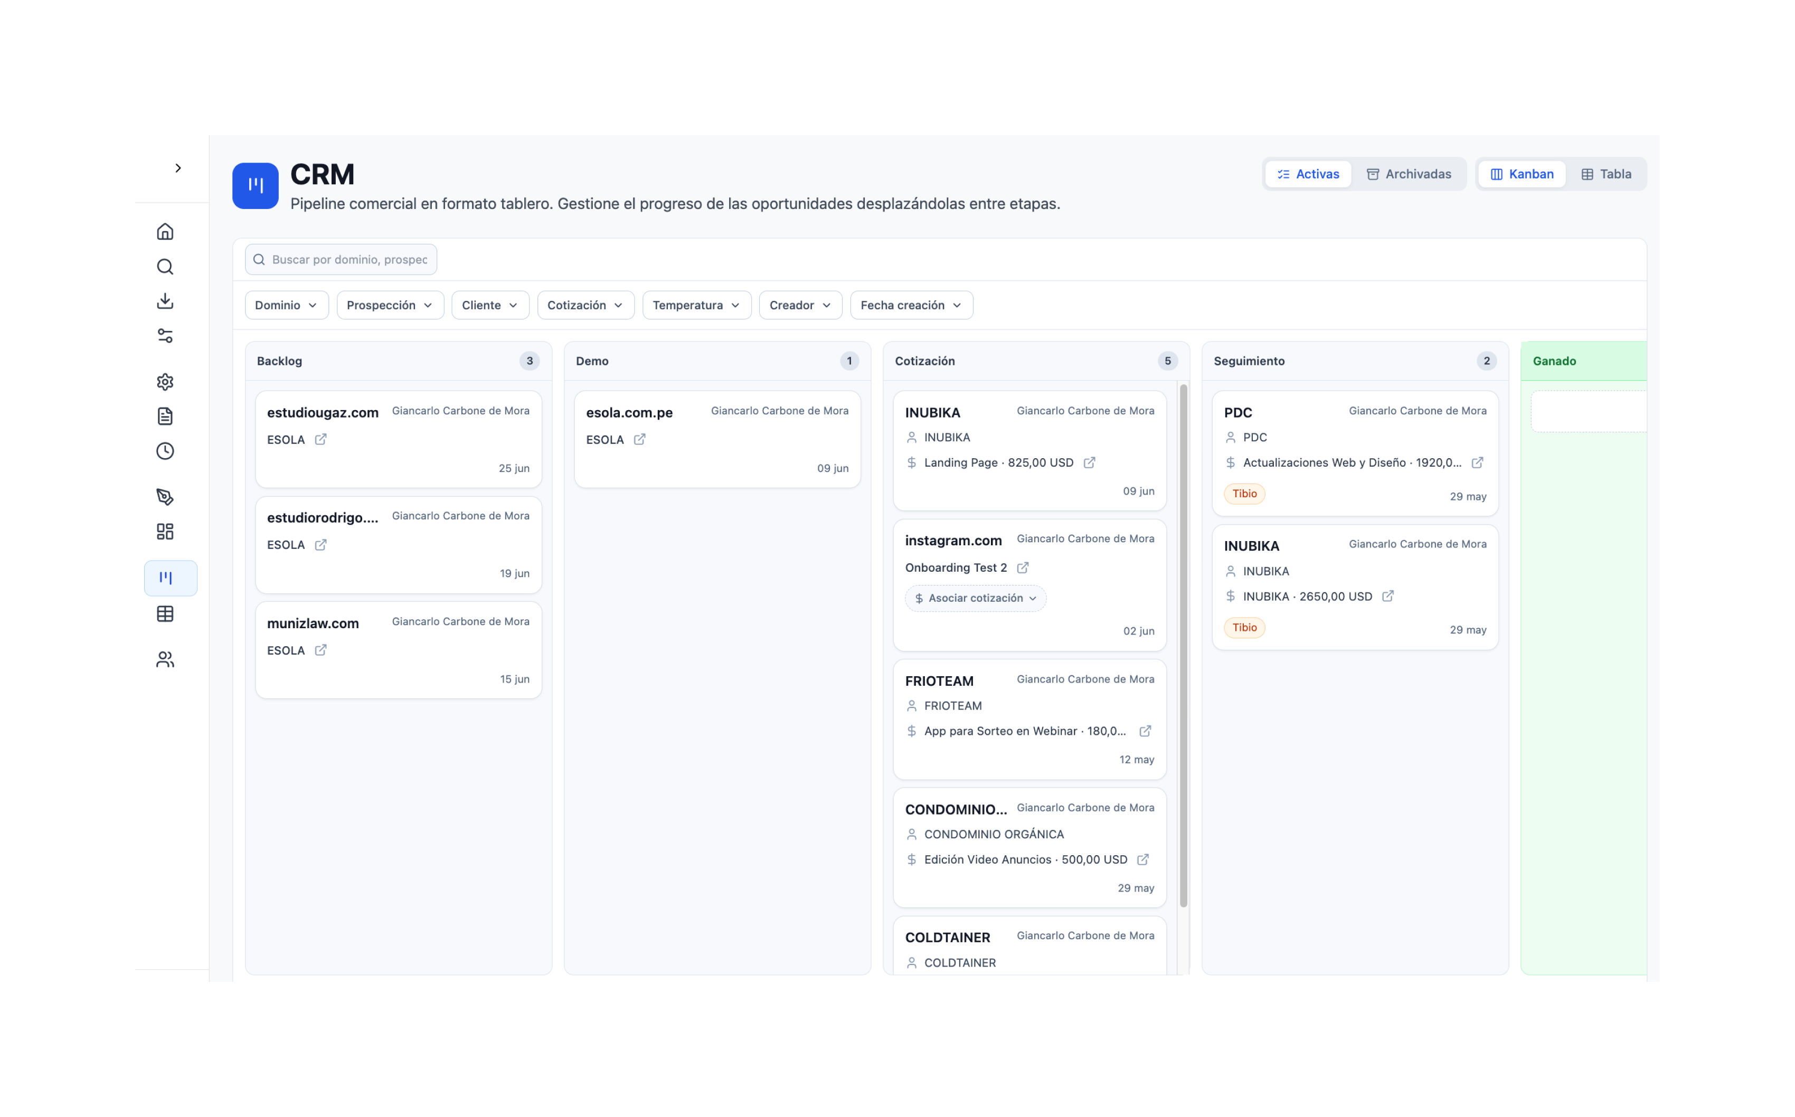The width and height of the screenshot is (1795, 1117).
Task: Open the Temperatura filter dropdown
Action: point(696,305)
